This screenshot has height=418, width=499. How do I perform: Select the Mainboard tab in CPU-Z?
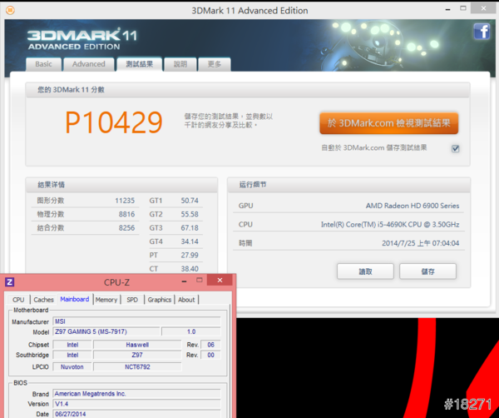click(75, 299)
